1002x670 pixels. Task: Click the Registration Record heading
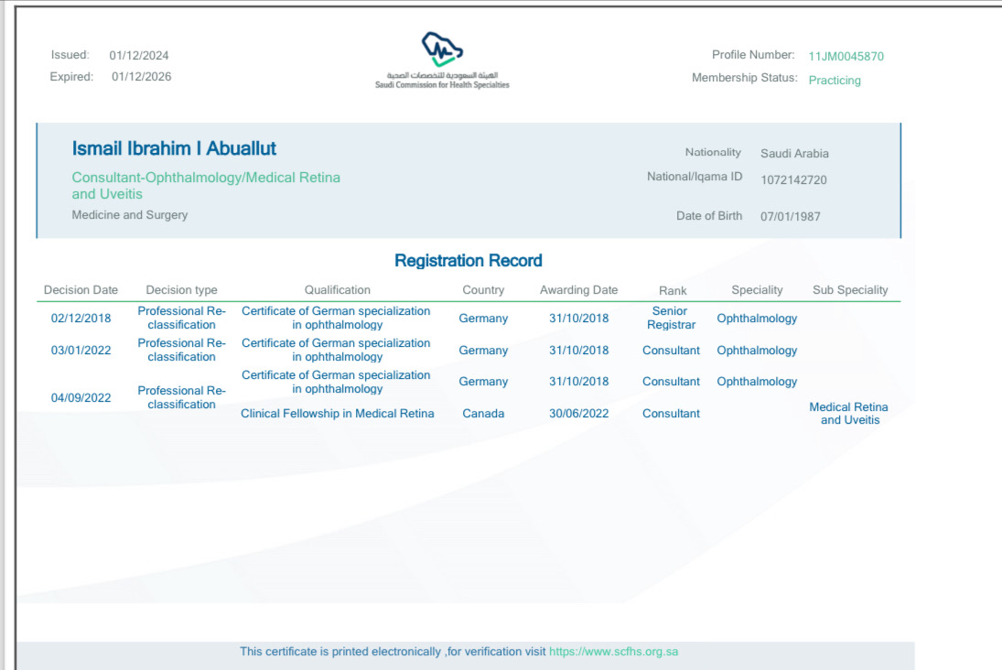click(468, 261)
